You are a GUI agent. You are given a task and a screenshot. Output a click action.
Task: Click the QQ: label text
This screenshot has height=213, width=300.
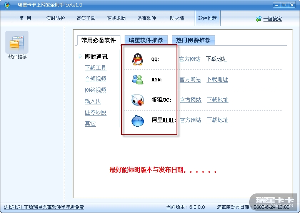click(155, 59)
